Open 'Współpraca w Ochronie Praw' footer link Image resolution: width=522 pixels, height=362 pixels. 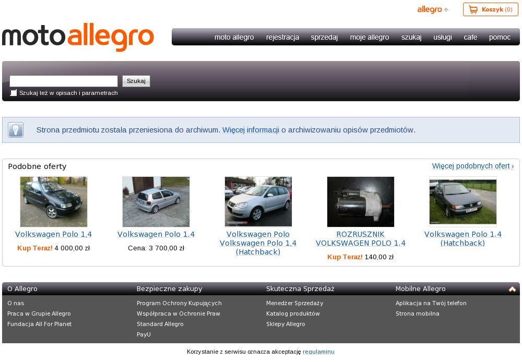[179, 313]
